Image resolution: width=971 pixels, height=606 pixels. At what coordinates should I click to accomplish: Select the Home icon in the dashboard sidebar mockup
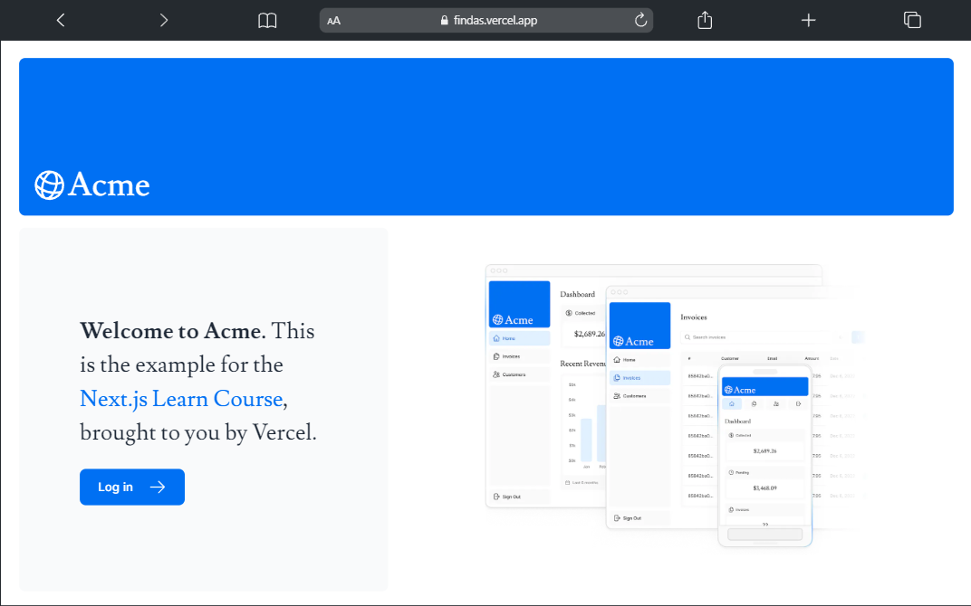495,338
